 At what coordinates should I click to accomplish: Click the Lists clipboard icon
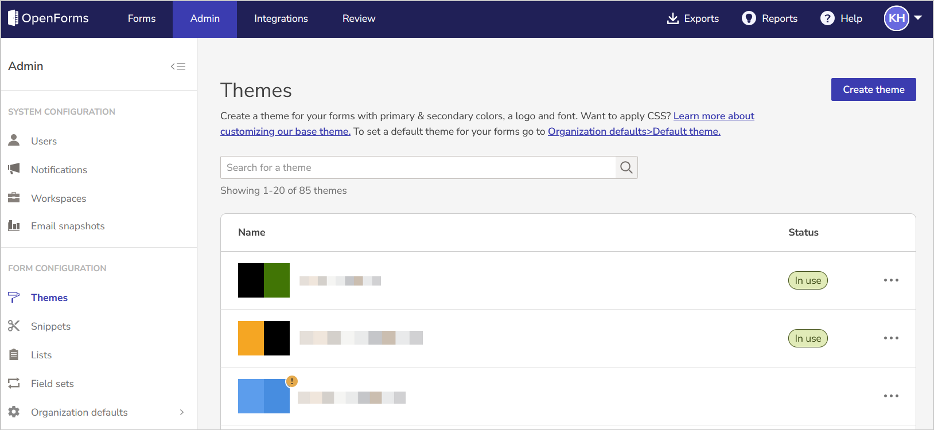(x=14, y=354)
